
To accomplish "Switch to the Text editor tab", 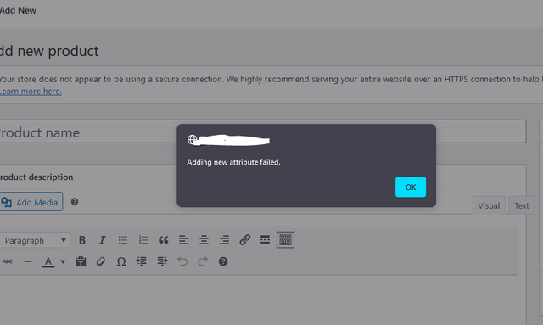I will (x=521, y=205).
